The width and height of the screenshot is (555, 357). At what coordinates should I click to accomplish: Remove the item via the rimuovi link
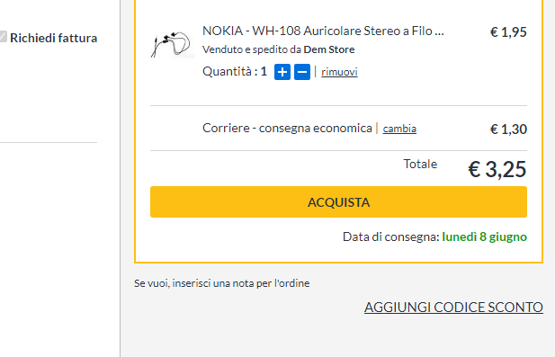click(339, 72)
